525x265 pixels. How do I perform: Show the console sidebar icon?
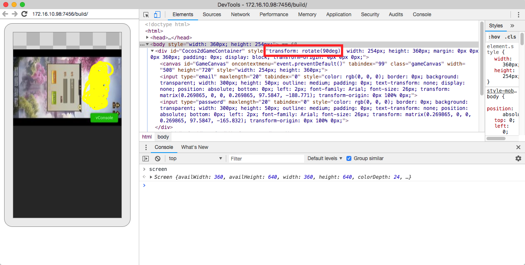[x=146, y=158]
